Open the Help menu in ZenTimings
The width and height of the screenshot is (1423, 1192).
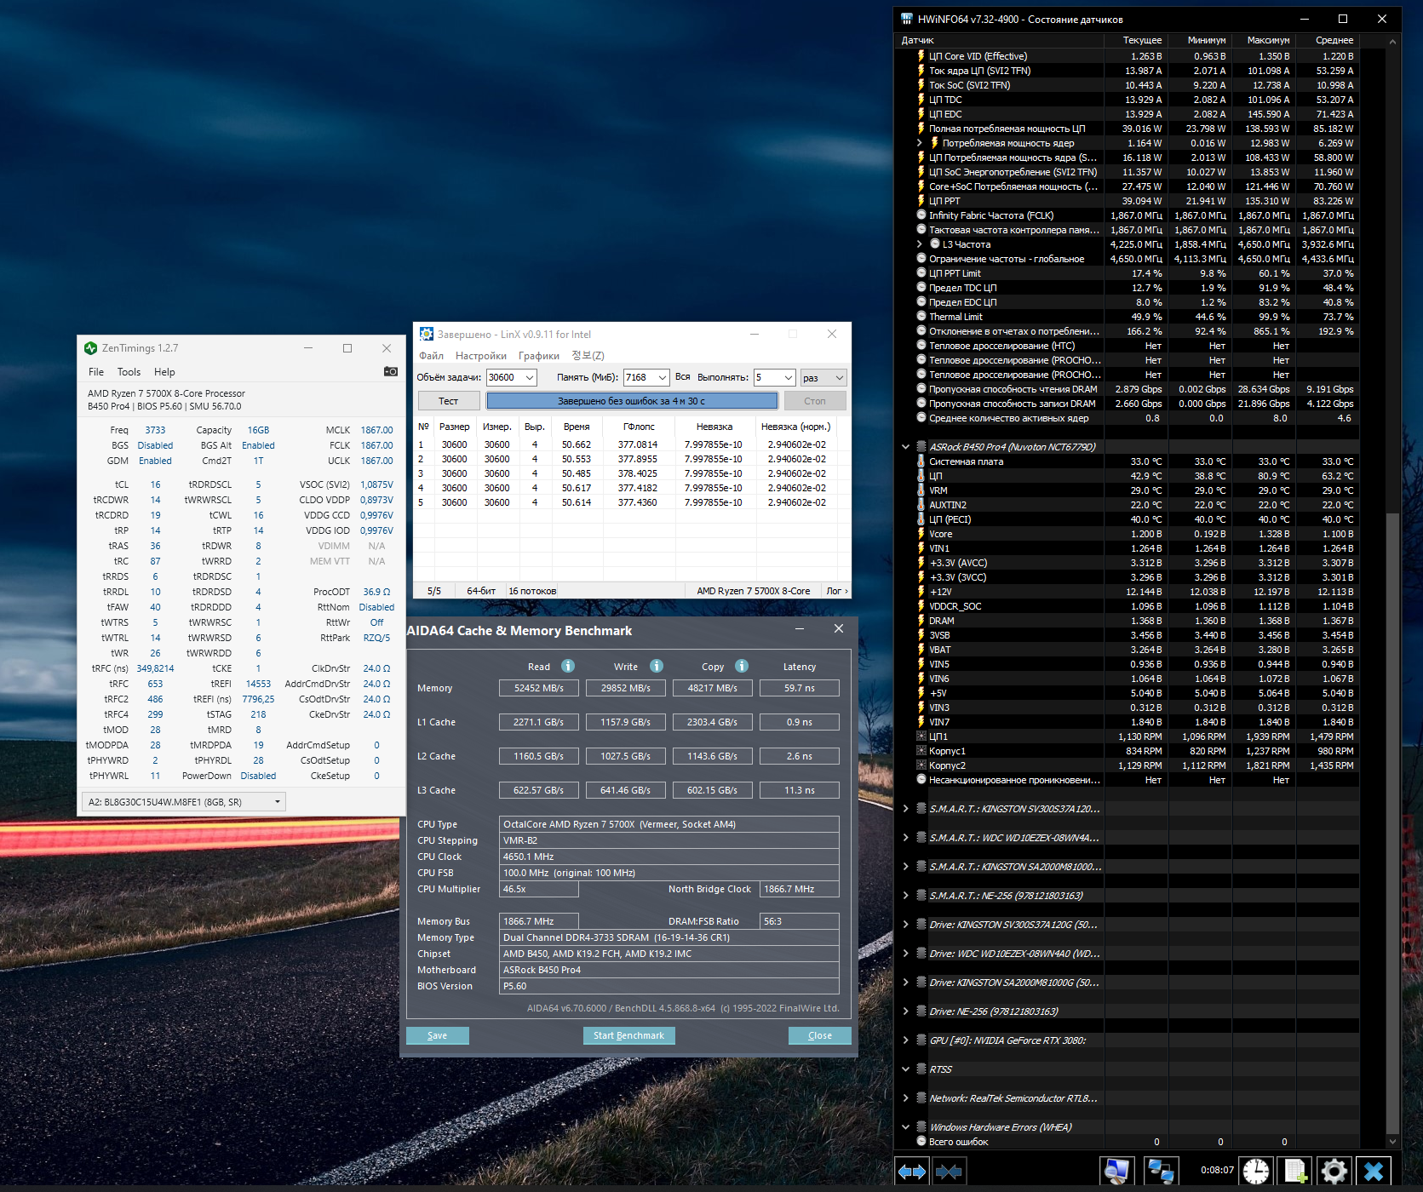coord(164,372)
